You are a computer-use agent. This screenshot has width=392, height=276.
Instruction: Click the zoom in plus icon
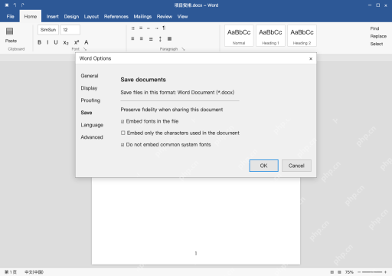(385, 272)
